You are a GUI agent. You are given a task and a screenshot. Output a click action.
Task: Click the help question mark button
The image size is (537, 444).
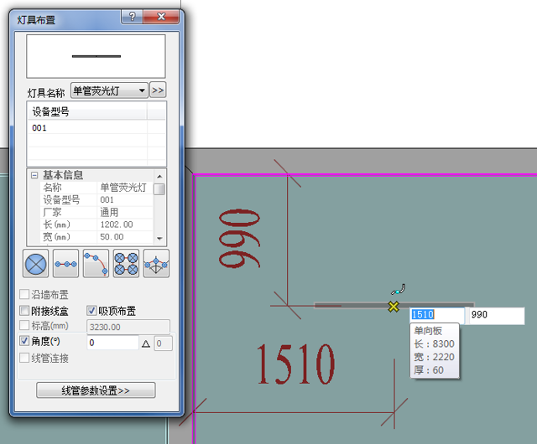pos(131,17)
